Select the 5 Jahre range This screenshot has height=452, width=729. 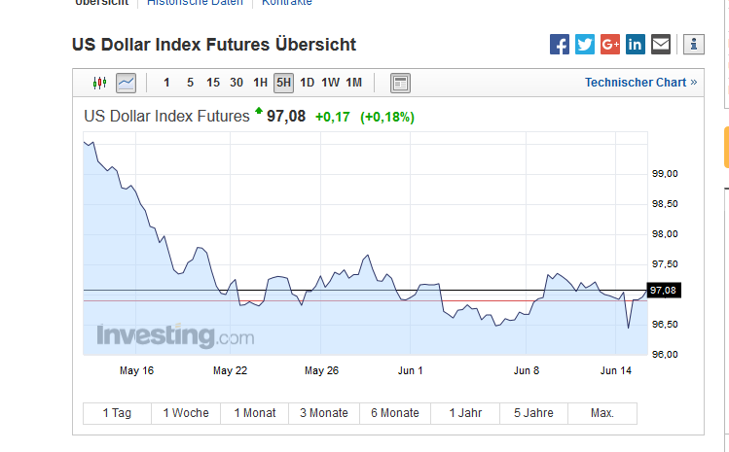point(533,413)
